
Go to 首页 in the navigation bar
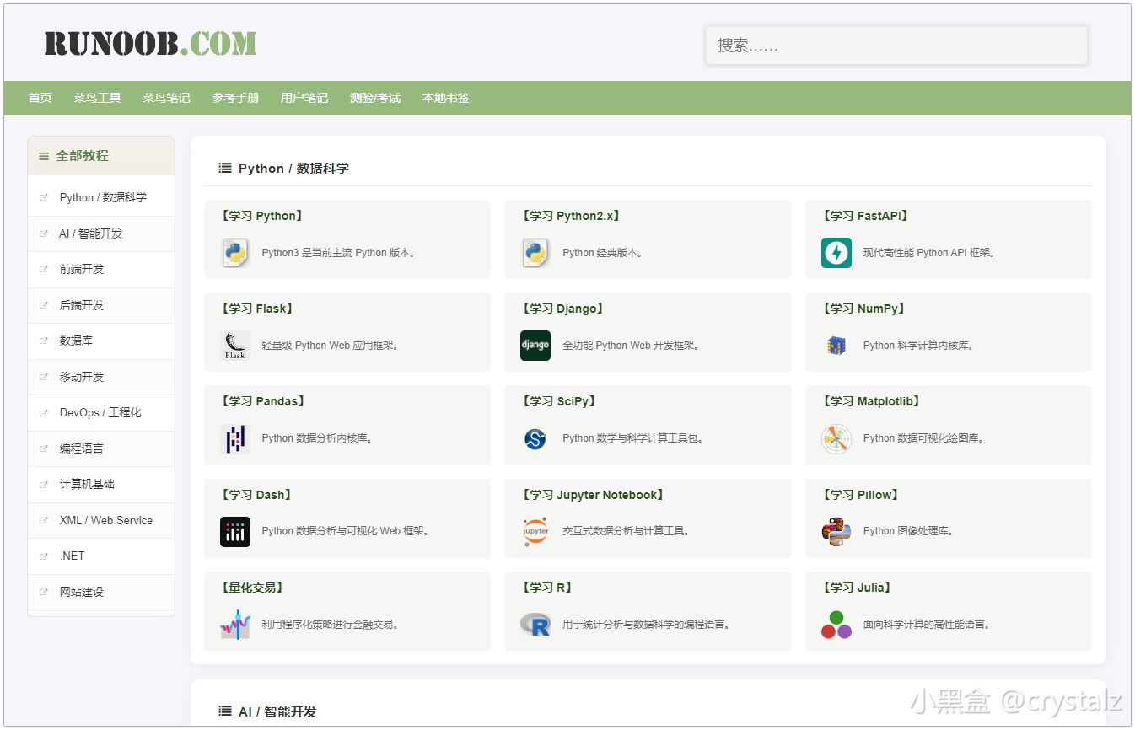[40, 98]
